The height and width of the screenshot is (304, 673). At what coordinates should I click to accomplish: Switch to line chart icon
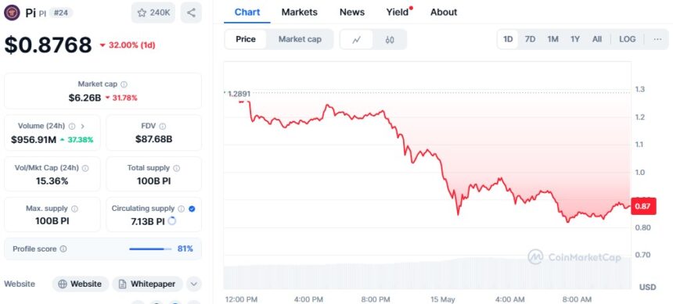tap(356, 39)
